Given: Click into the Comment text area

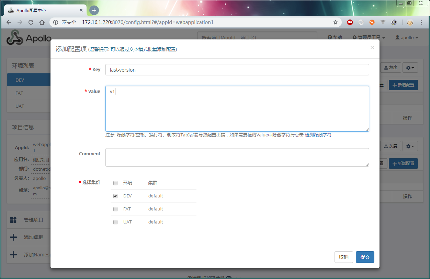Looking at the screenshot, I should tap(237, 157).
